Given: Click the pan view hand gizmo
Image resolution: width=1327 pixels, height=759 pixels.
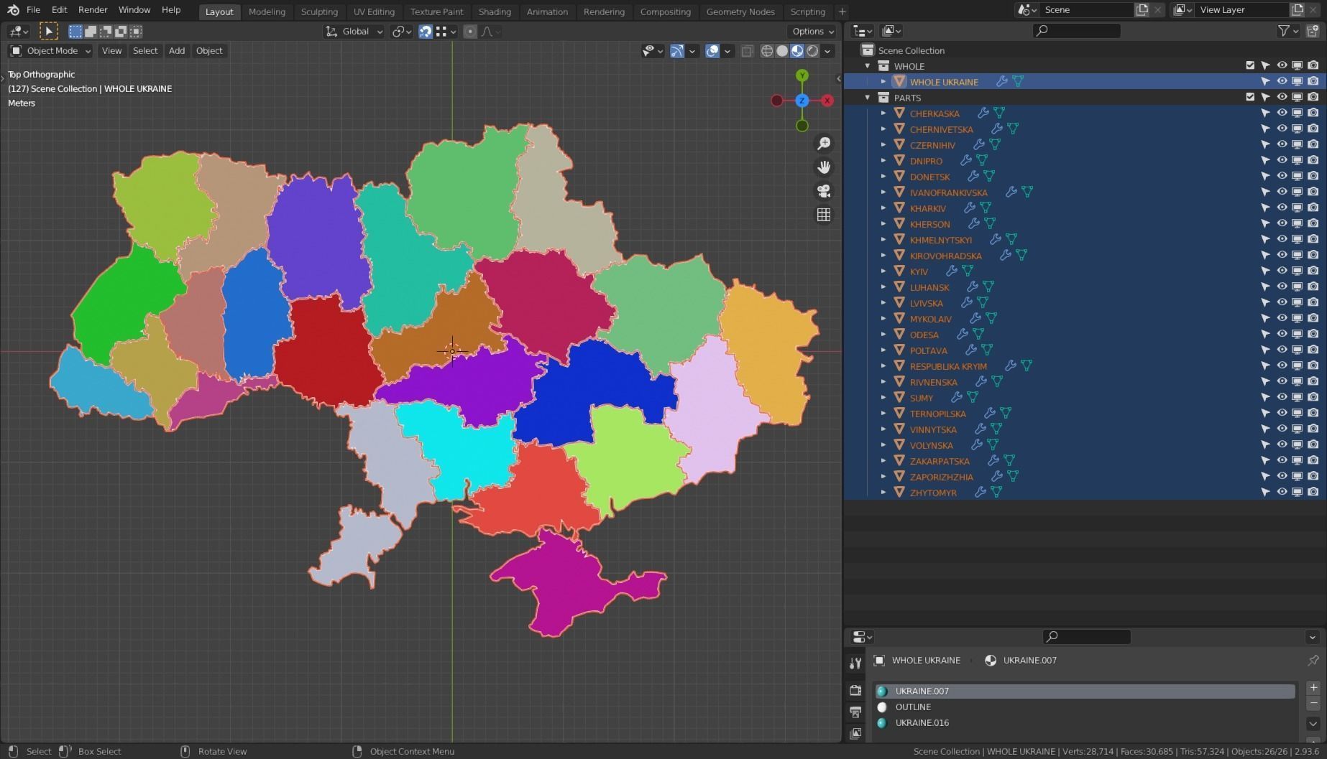Looking at the screenshot, I should click(824, 167).
